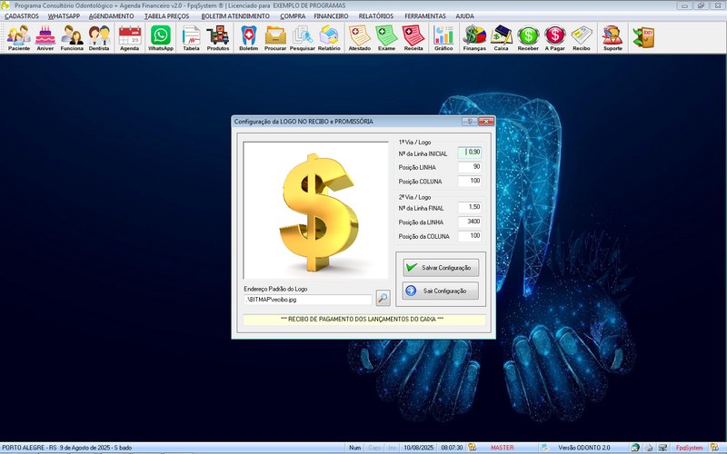This screenshot has width=727, height=454.
Task: Open the FINANCEIRO menu
Action: pos(331,16)
